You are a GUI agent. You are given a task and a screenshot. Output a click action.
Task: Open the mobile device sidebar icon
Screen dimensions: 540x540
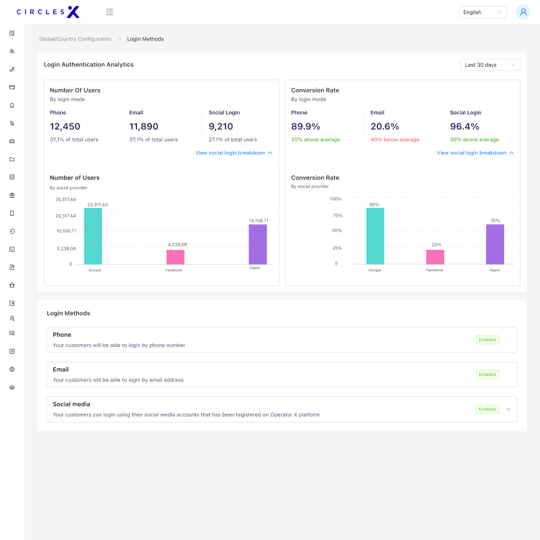[12, 213]
